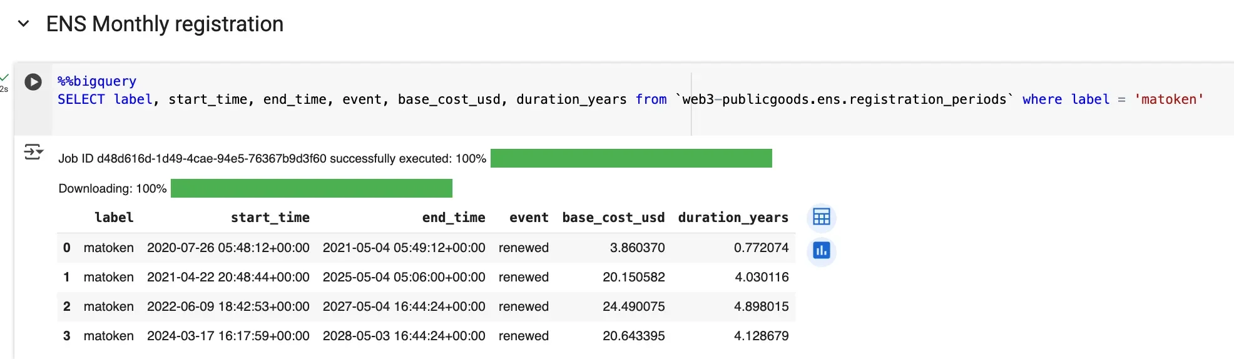
Task: Click the %%bigquery magic line
Action: [97, 81]
